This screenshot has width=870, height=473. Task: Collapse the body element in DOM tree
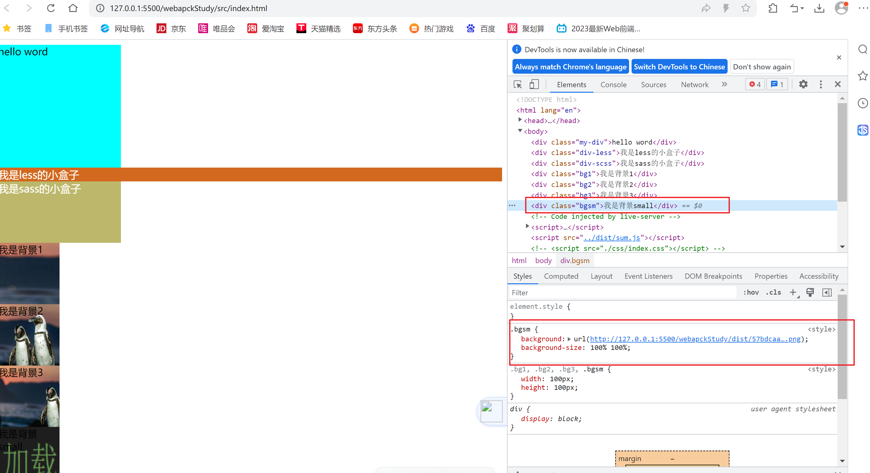click(520, 131)
